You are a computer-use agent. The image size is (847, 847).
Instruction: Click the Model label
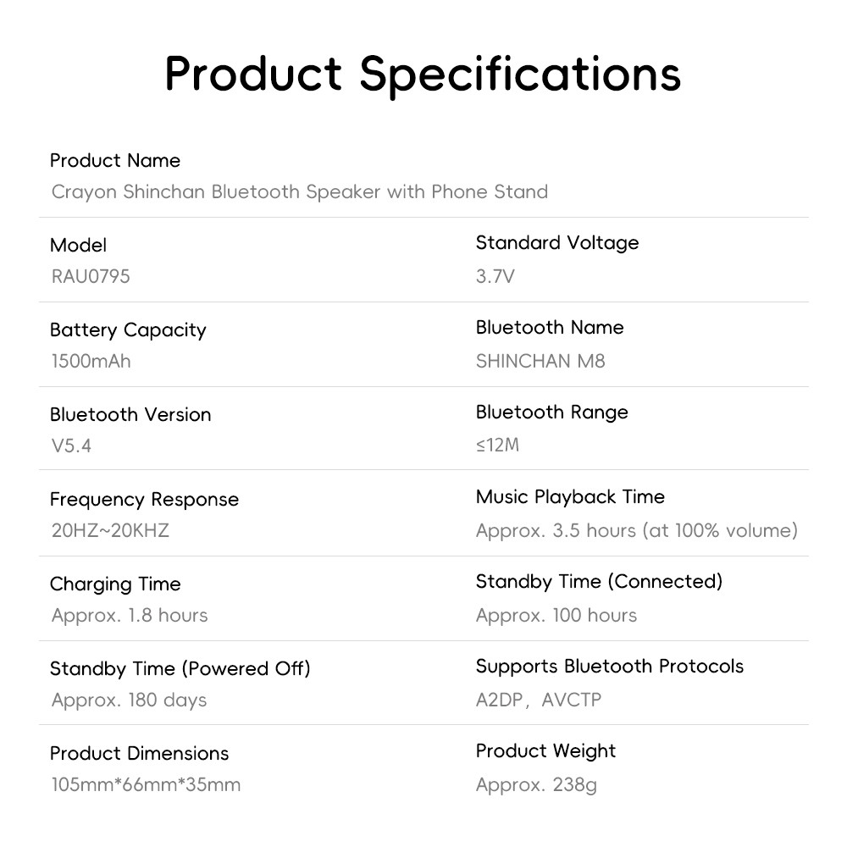point(78,246)
